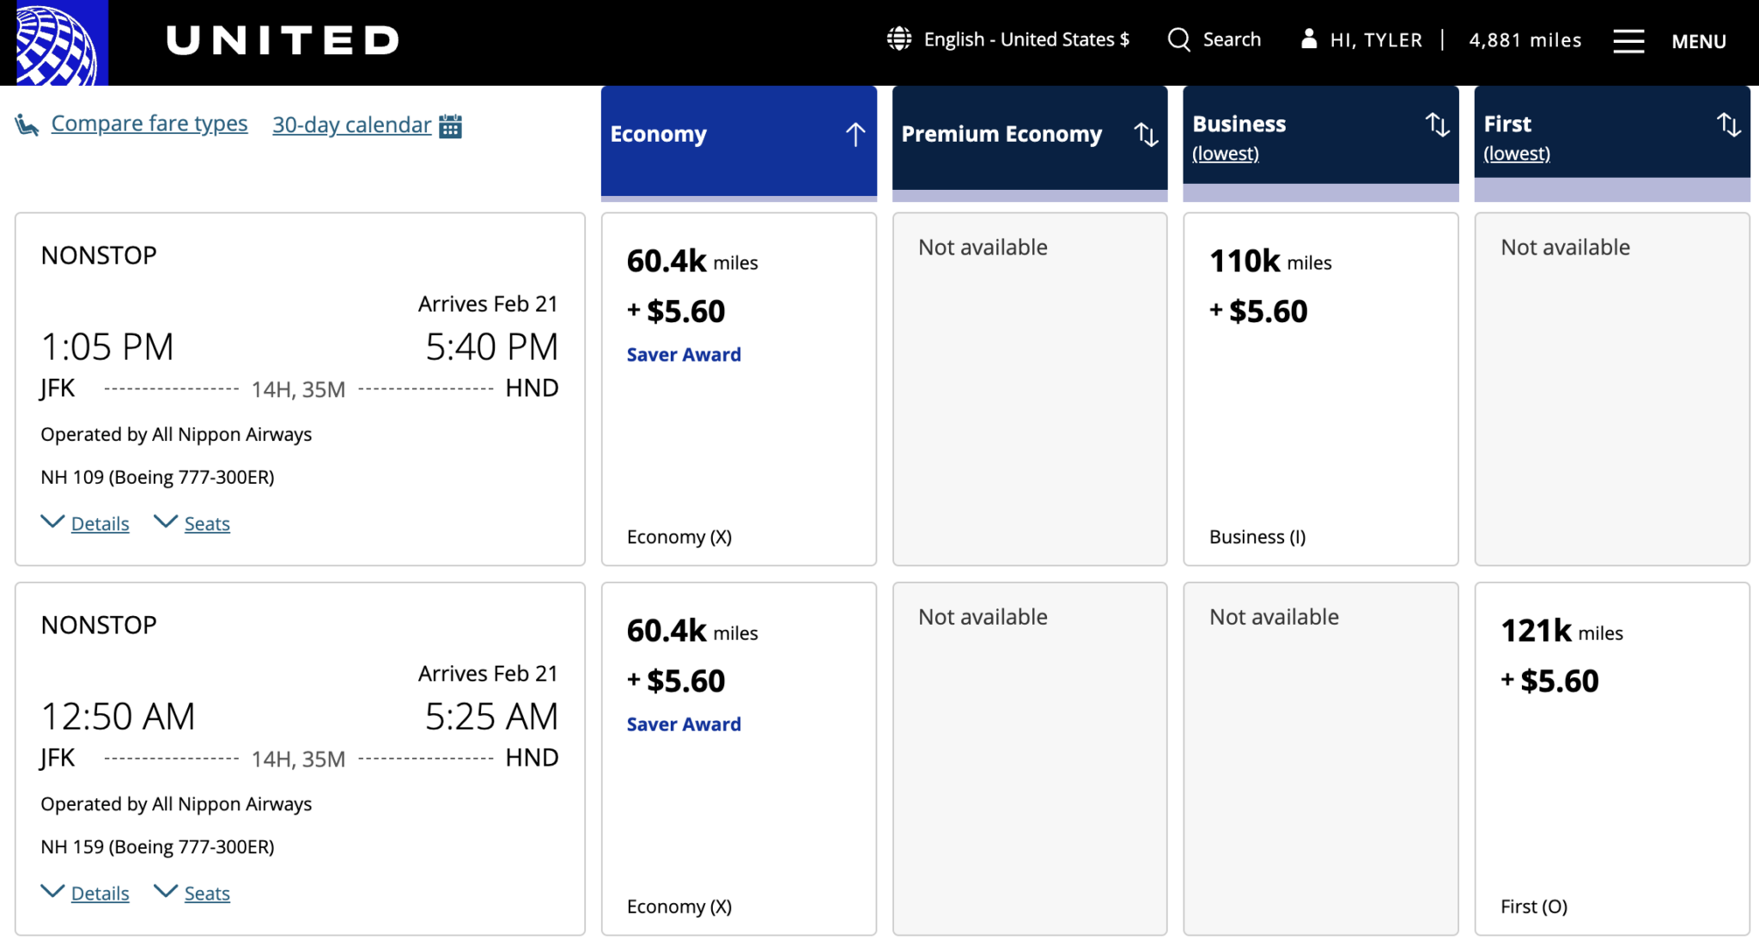Image resolution: width=1759 pixels, height=946 pixels.
Task: Open the MENU with the hamburger icon
Action: coord(1629,40)
